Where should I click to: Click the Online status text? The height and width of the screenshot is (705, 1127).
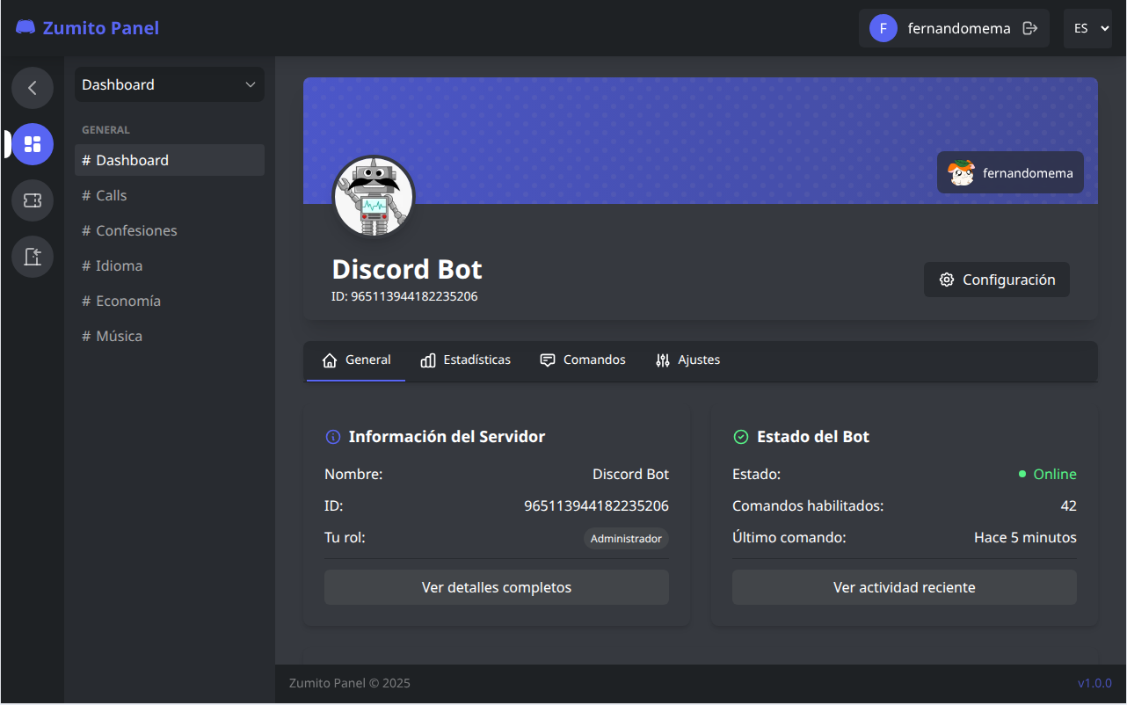[x=1055, y=474]
